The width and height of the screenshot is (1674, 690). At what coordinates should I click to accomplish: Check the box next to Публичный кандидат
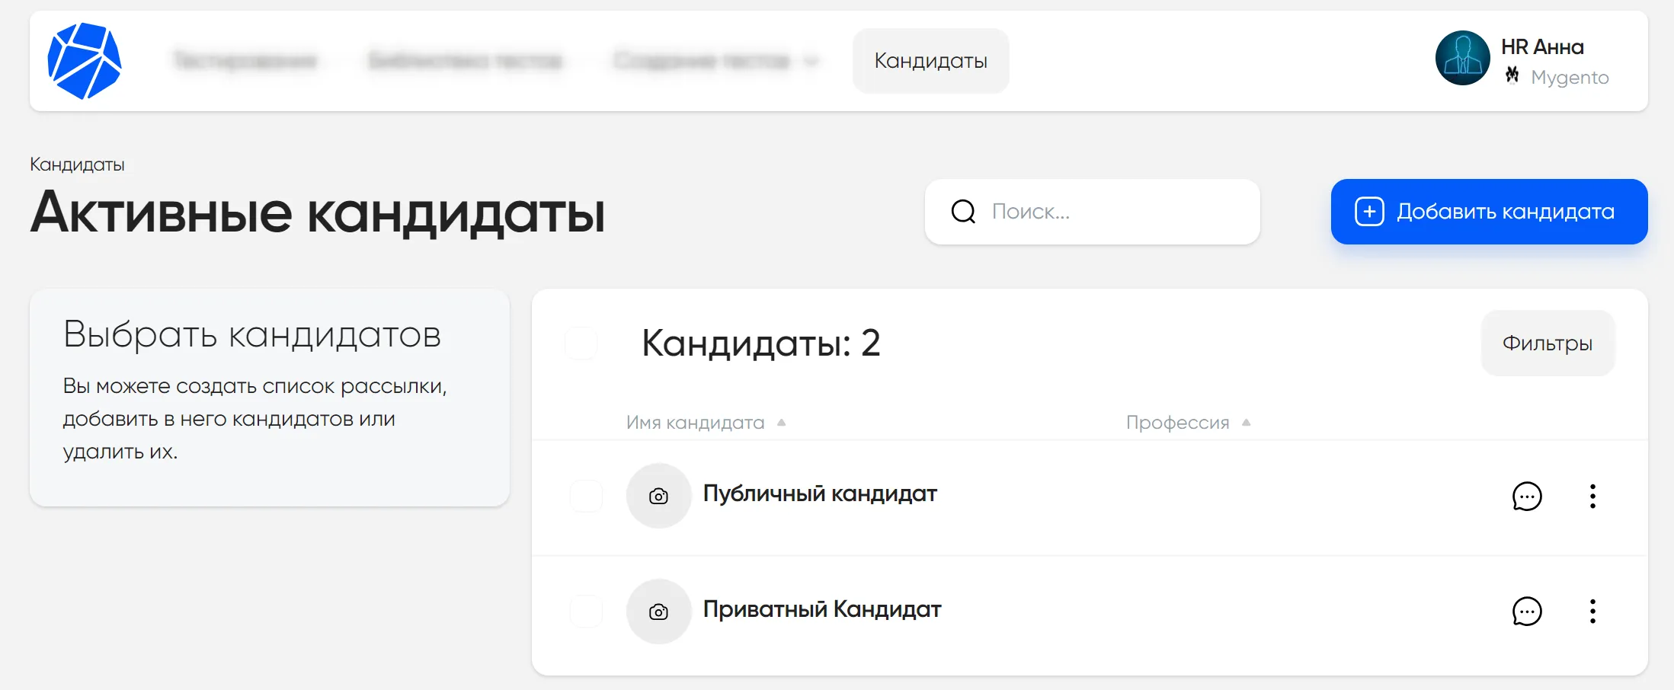(585, 496)
